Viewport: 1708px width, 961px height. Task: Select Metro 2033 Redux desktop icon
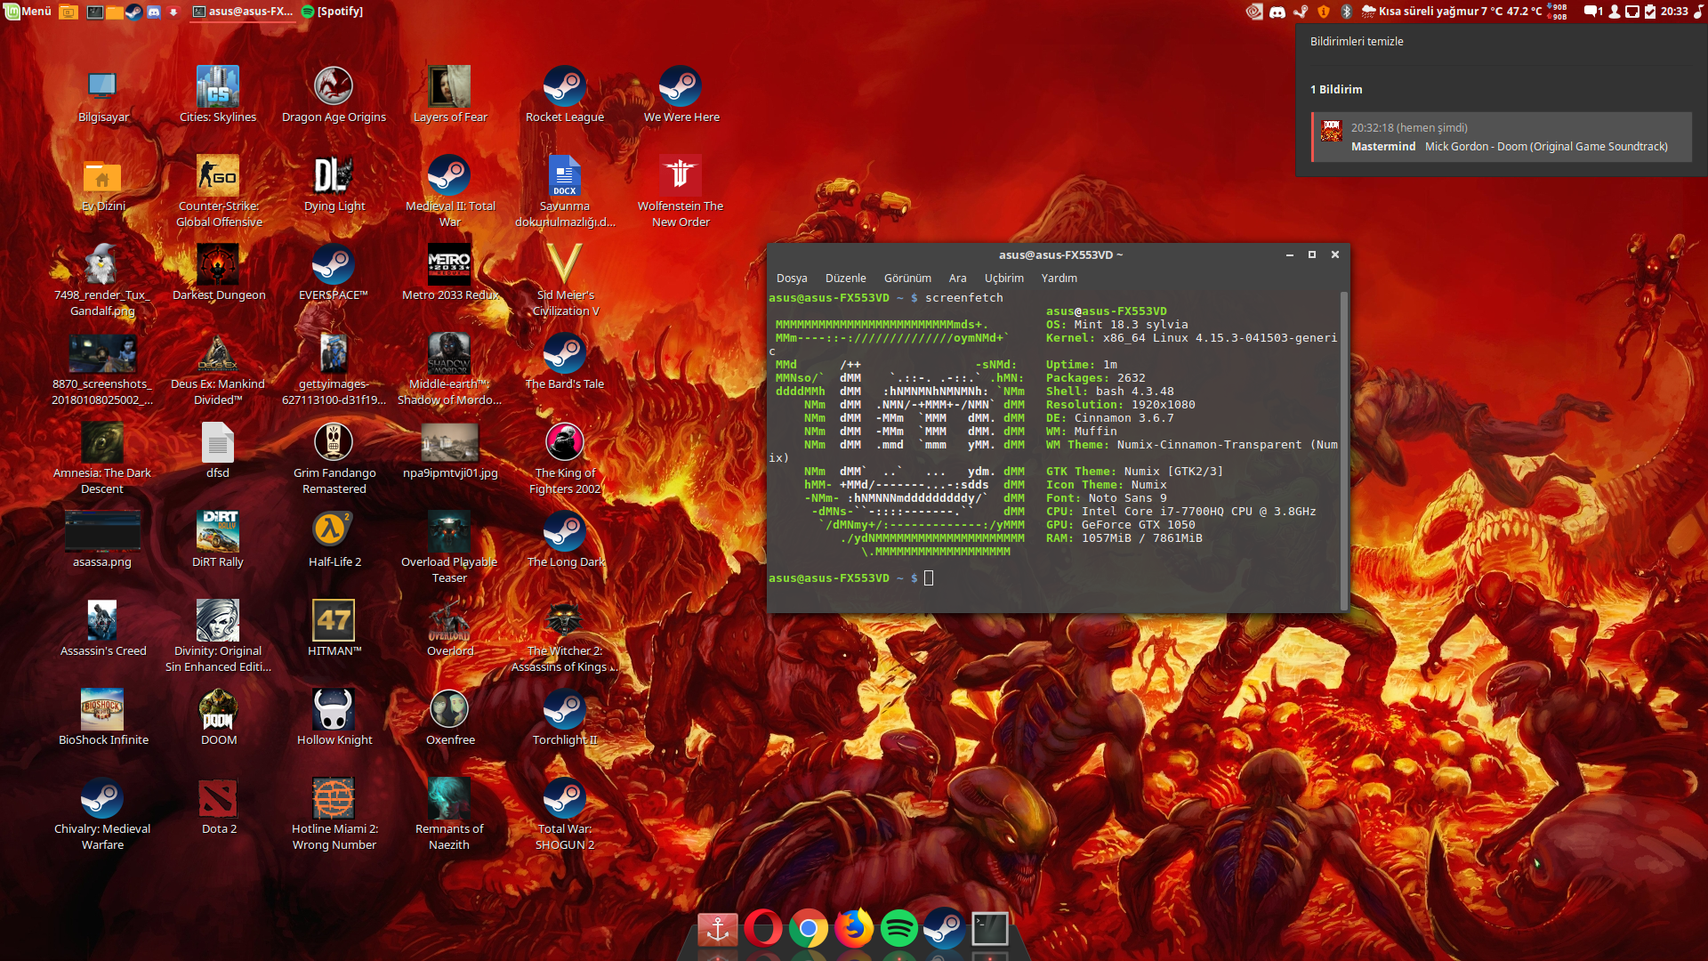(x=450, y=274)
